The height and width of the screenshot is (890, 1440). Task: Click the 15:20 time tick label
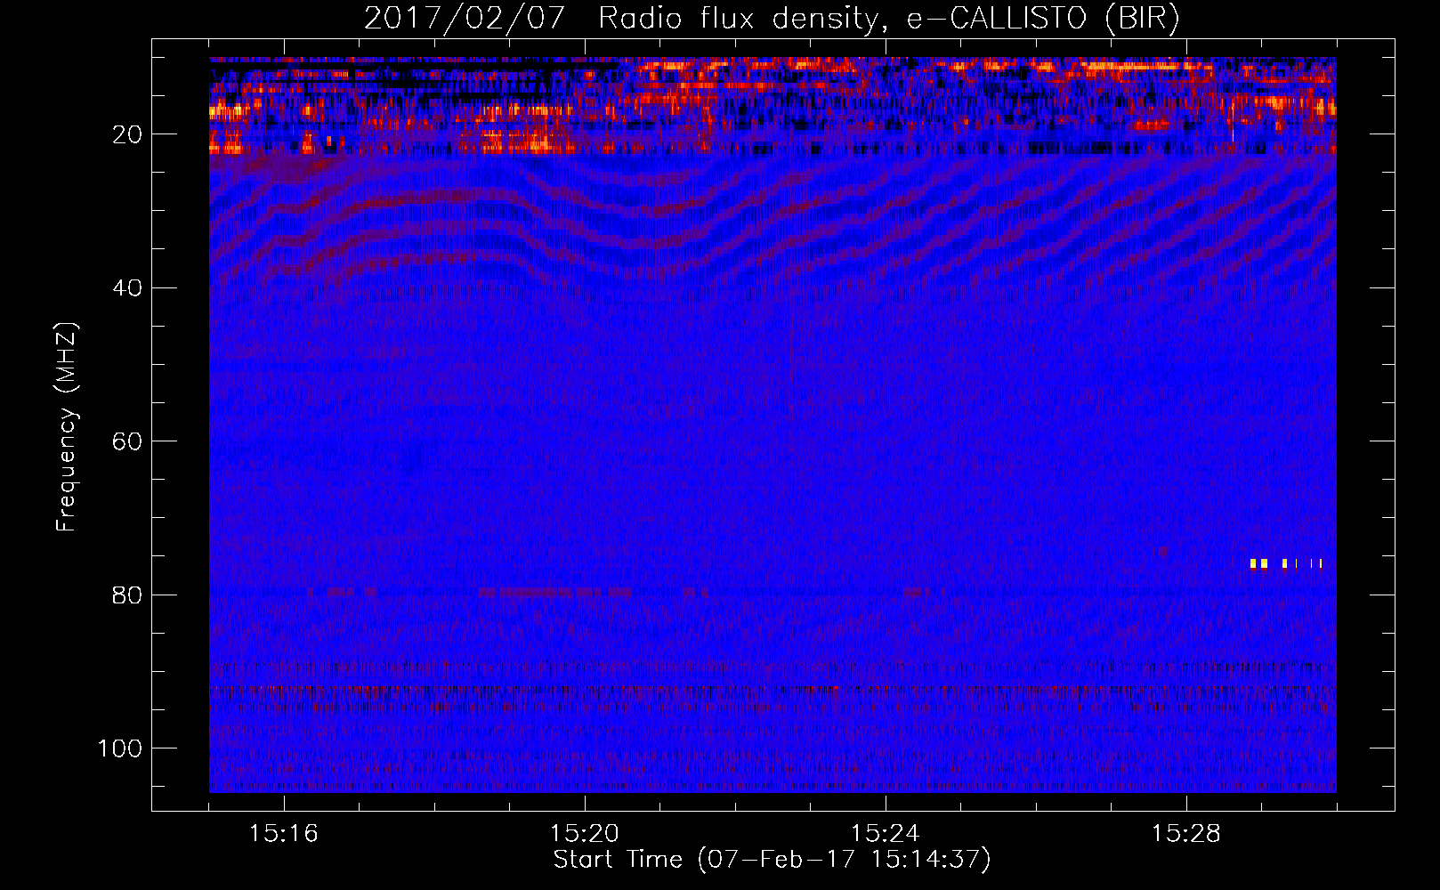coord(585,834)
